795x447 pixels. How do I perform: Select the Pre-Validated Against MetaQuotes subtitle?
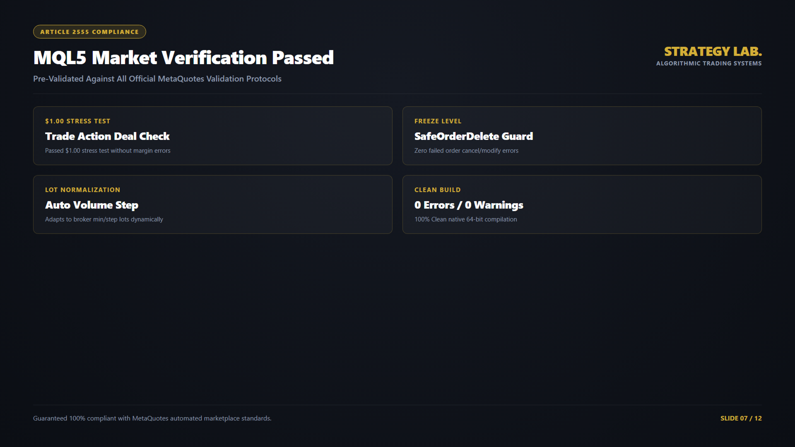[157, 79]
